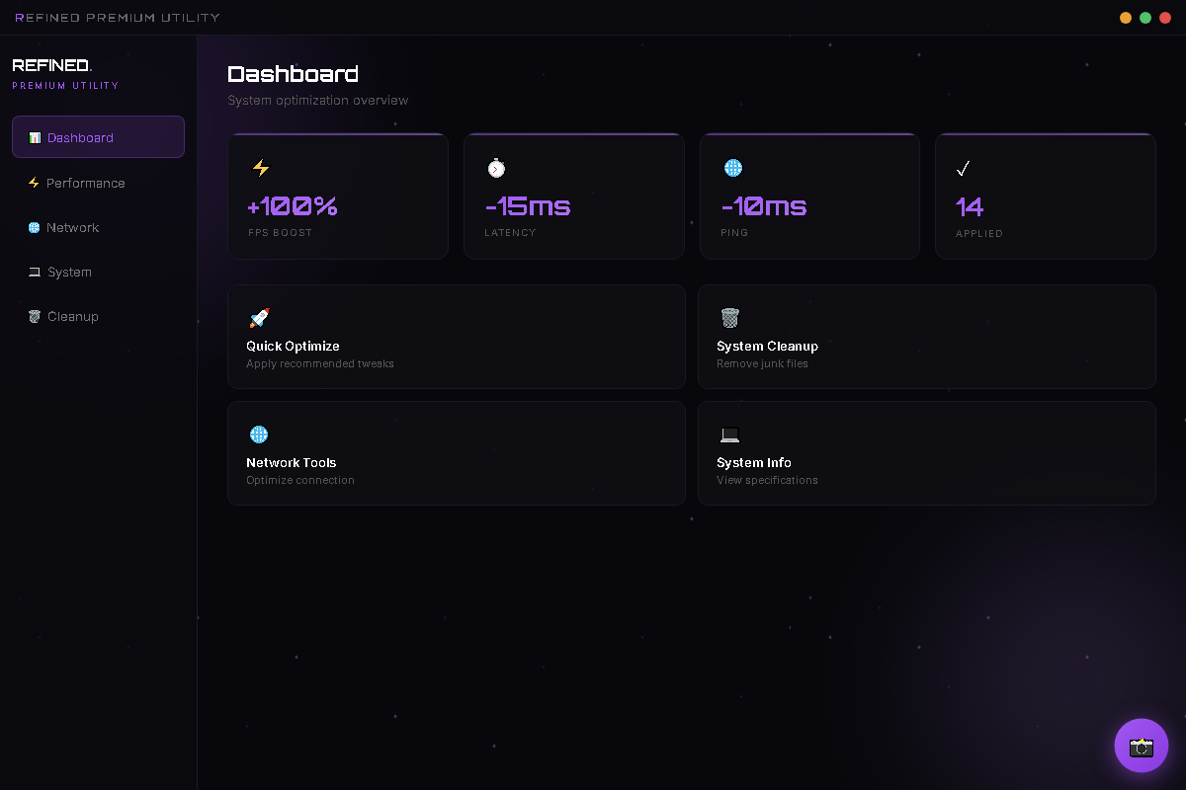This screenshot has width=1186, height=790.
Task: Click the System Info card title
Action: tap(754, 462)
